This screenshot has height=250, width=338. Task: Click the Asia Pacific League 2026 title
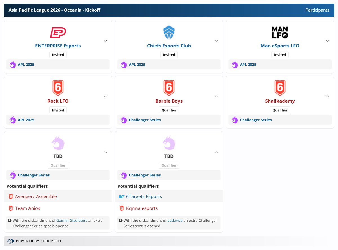point(54,10)
